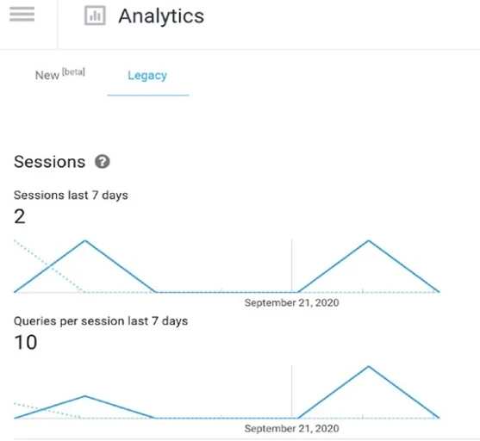Click the Sessions last 7 days label
This screenshot has height=441, width=480.
(x=71, y=195)
